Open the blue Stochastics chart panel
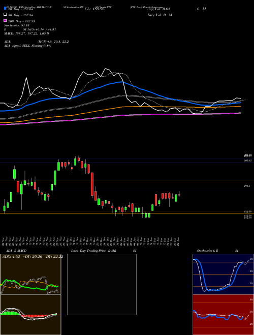This screenshot has width=254, height=335. point(223,274)
